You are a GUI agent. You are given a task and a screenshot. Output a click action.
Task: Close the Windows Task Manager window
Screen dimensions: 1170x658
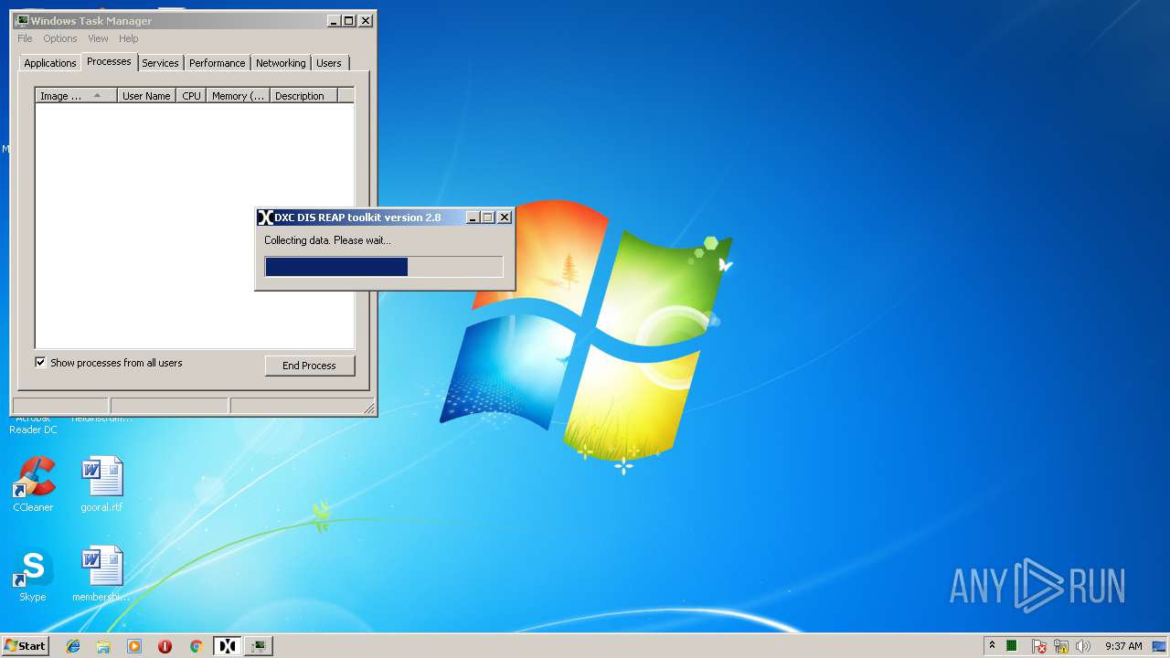[x=366, y=20]
